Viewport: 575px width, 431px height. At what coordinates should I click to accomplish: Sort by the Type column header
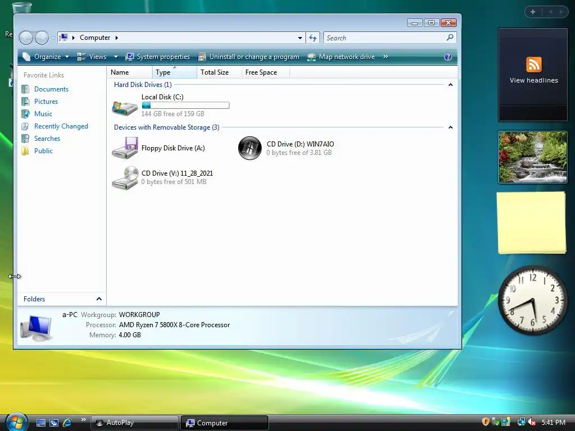(174, 72)
